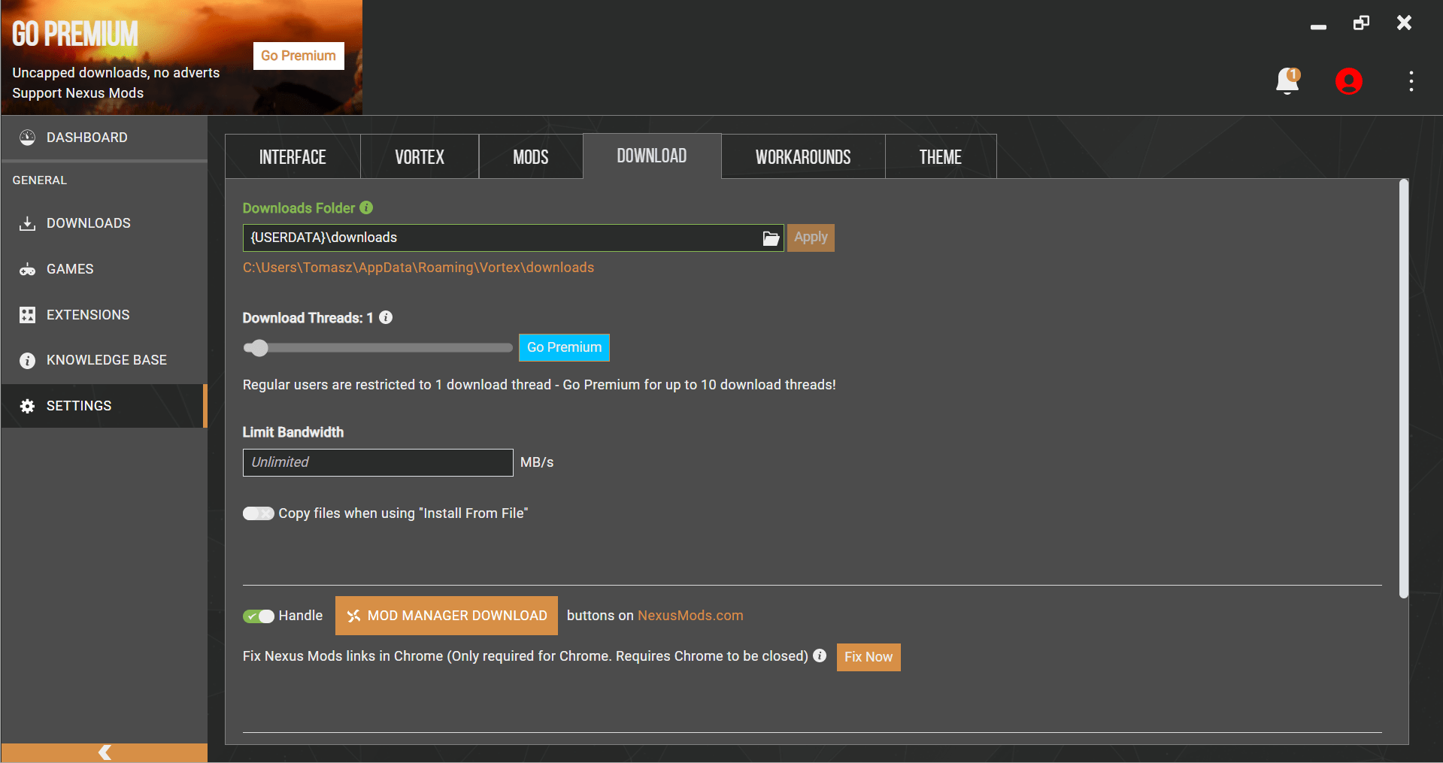Viewport: 1443px width, 763px height.
Task: Click blue Go Premium button near slider
Action: click(564, 347)
